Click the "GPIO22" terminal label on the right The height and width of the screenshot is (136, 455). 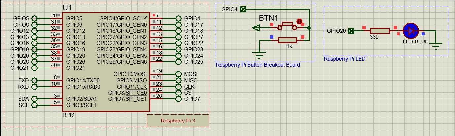(194, 43)
